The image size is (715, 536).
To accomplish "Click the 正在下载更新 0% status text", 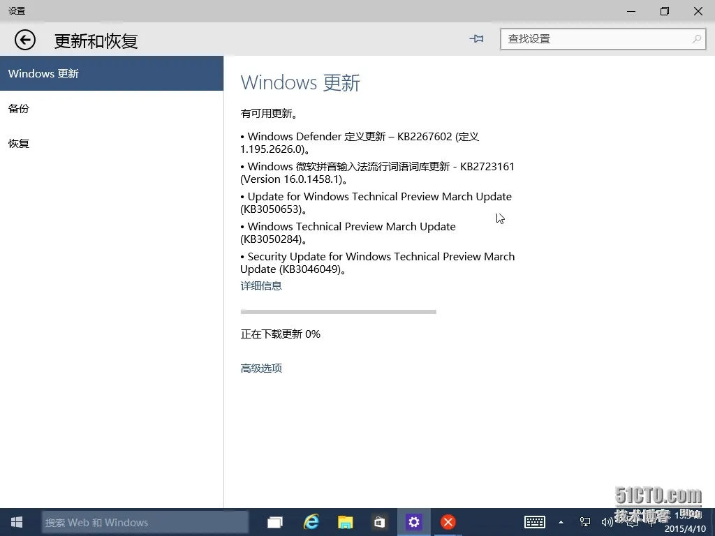I will point(281,334).
